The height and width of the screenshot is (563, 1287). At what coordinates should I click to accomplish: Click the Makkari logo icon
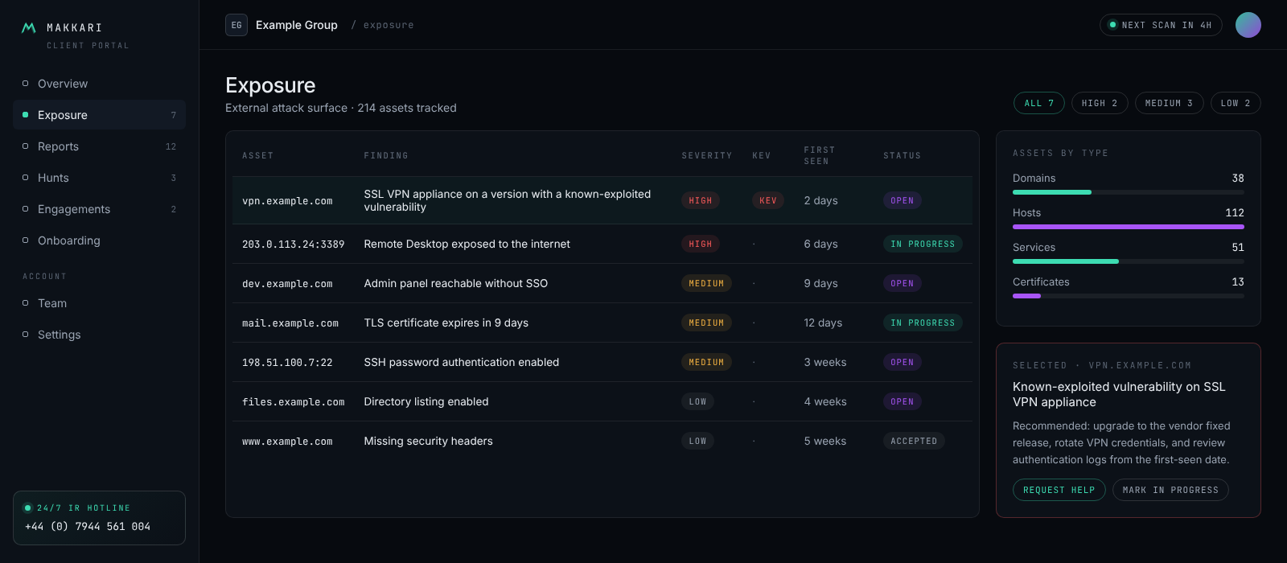point(29,28)
